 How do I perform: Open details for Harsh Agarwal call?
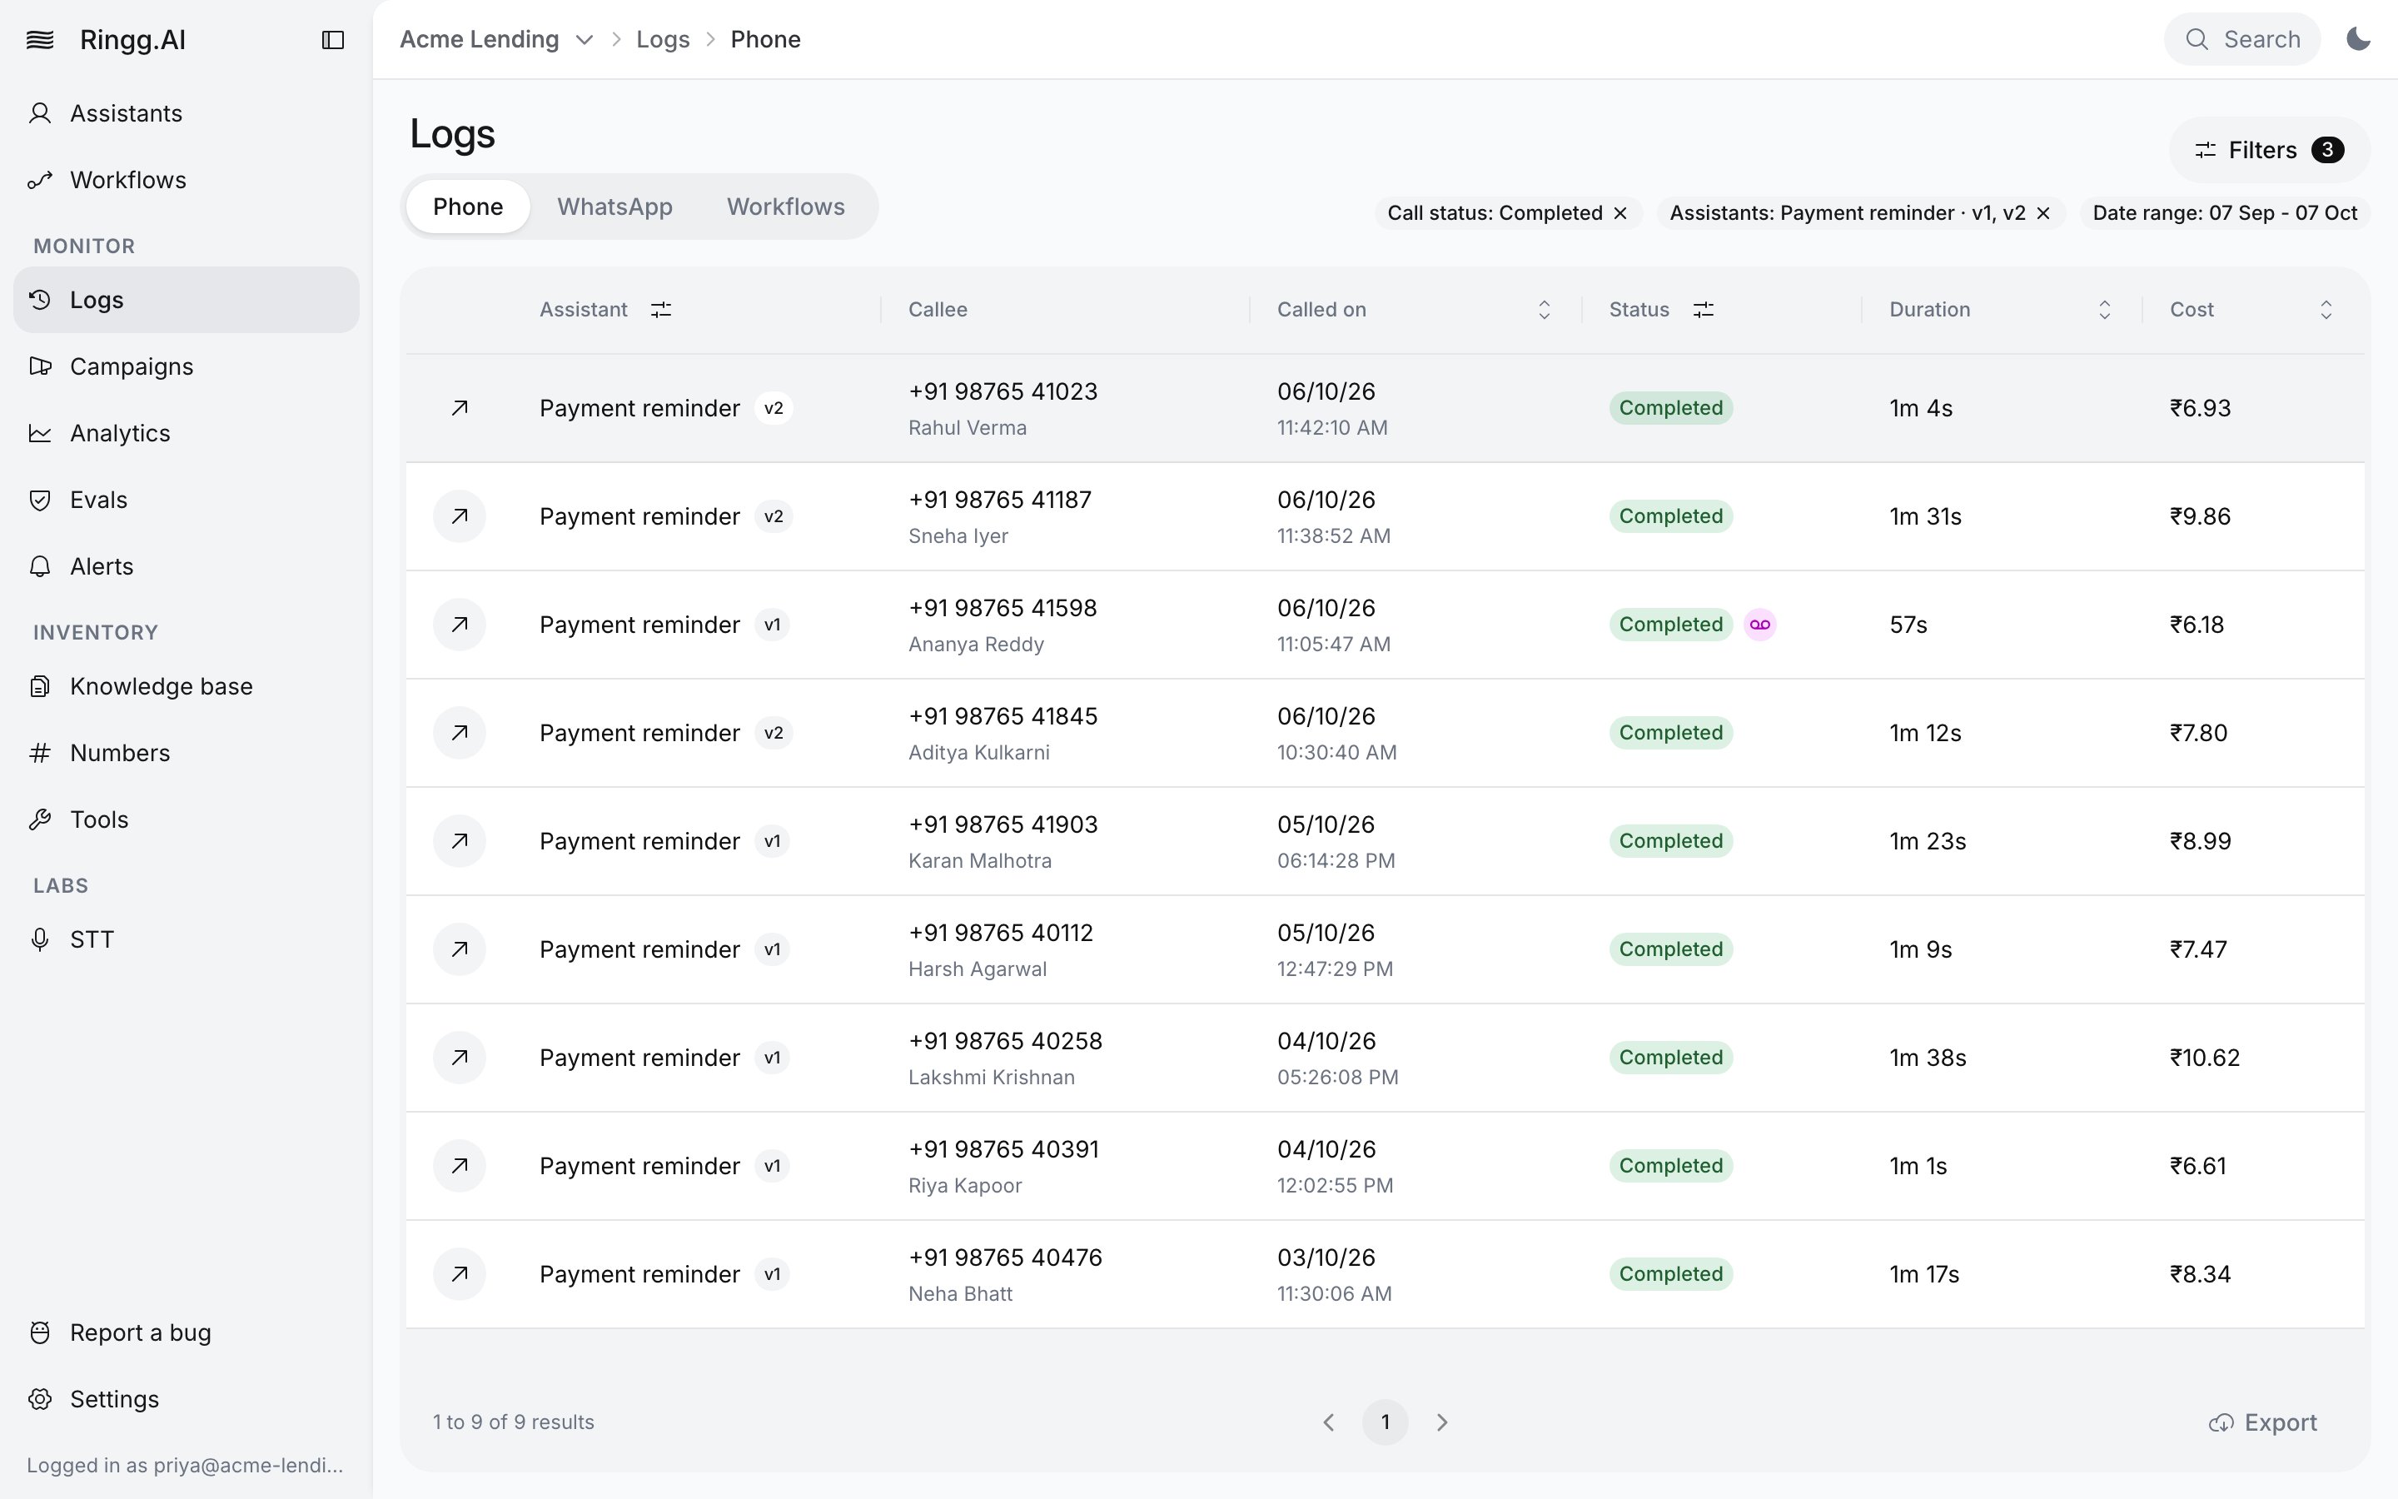click(460, 949)
